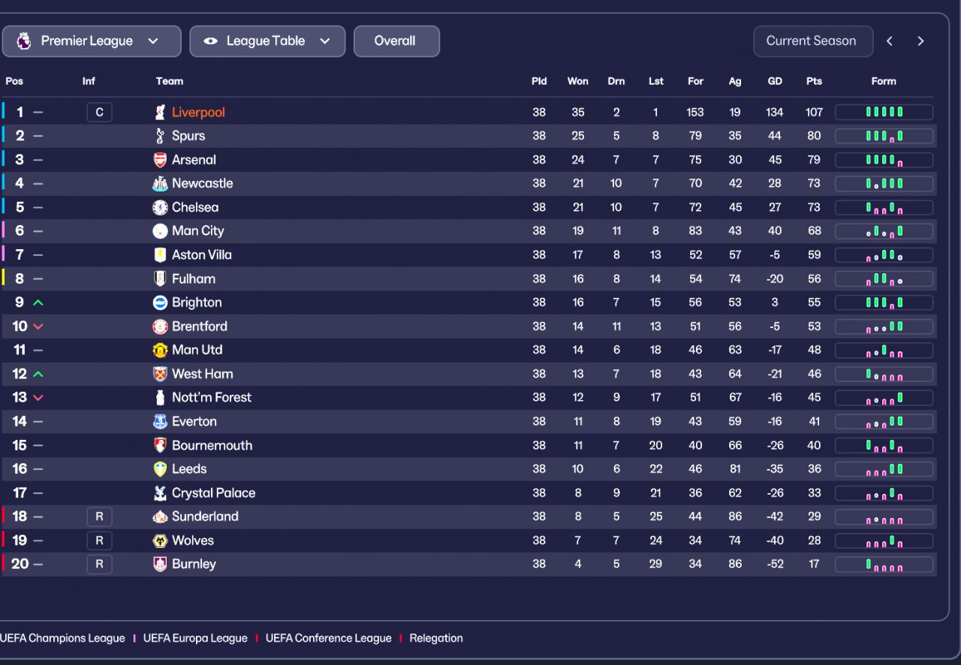
Task: Open the Current Season selector
Action: (813, 41)
